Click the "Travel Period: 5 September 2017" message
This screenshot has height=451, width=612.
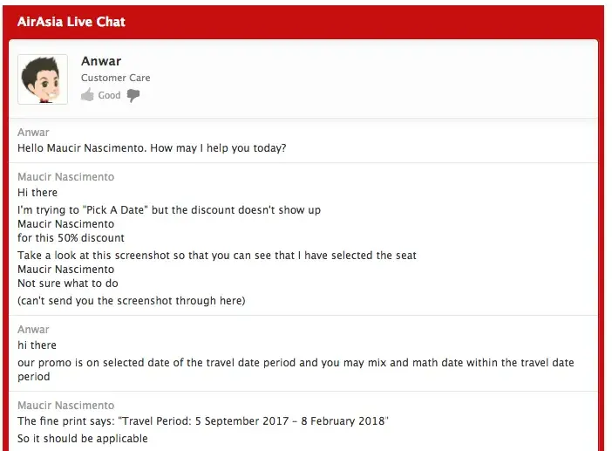coord(202,421)
